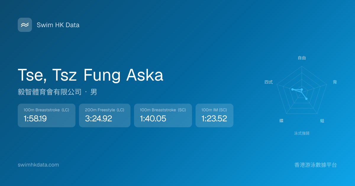Click the "Swim HK Data" brand text
The image size is (355, 186).
click(58, 25)
